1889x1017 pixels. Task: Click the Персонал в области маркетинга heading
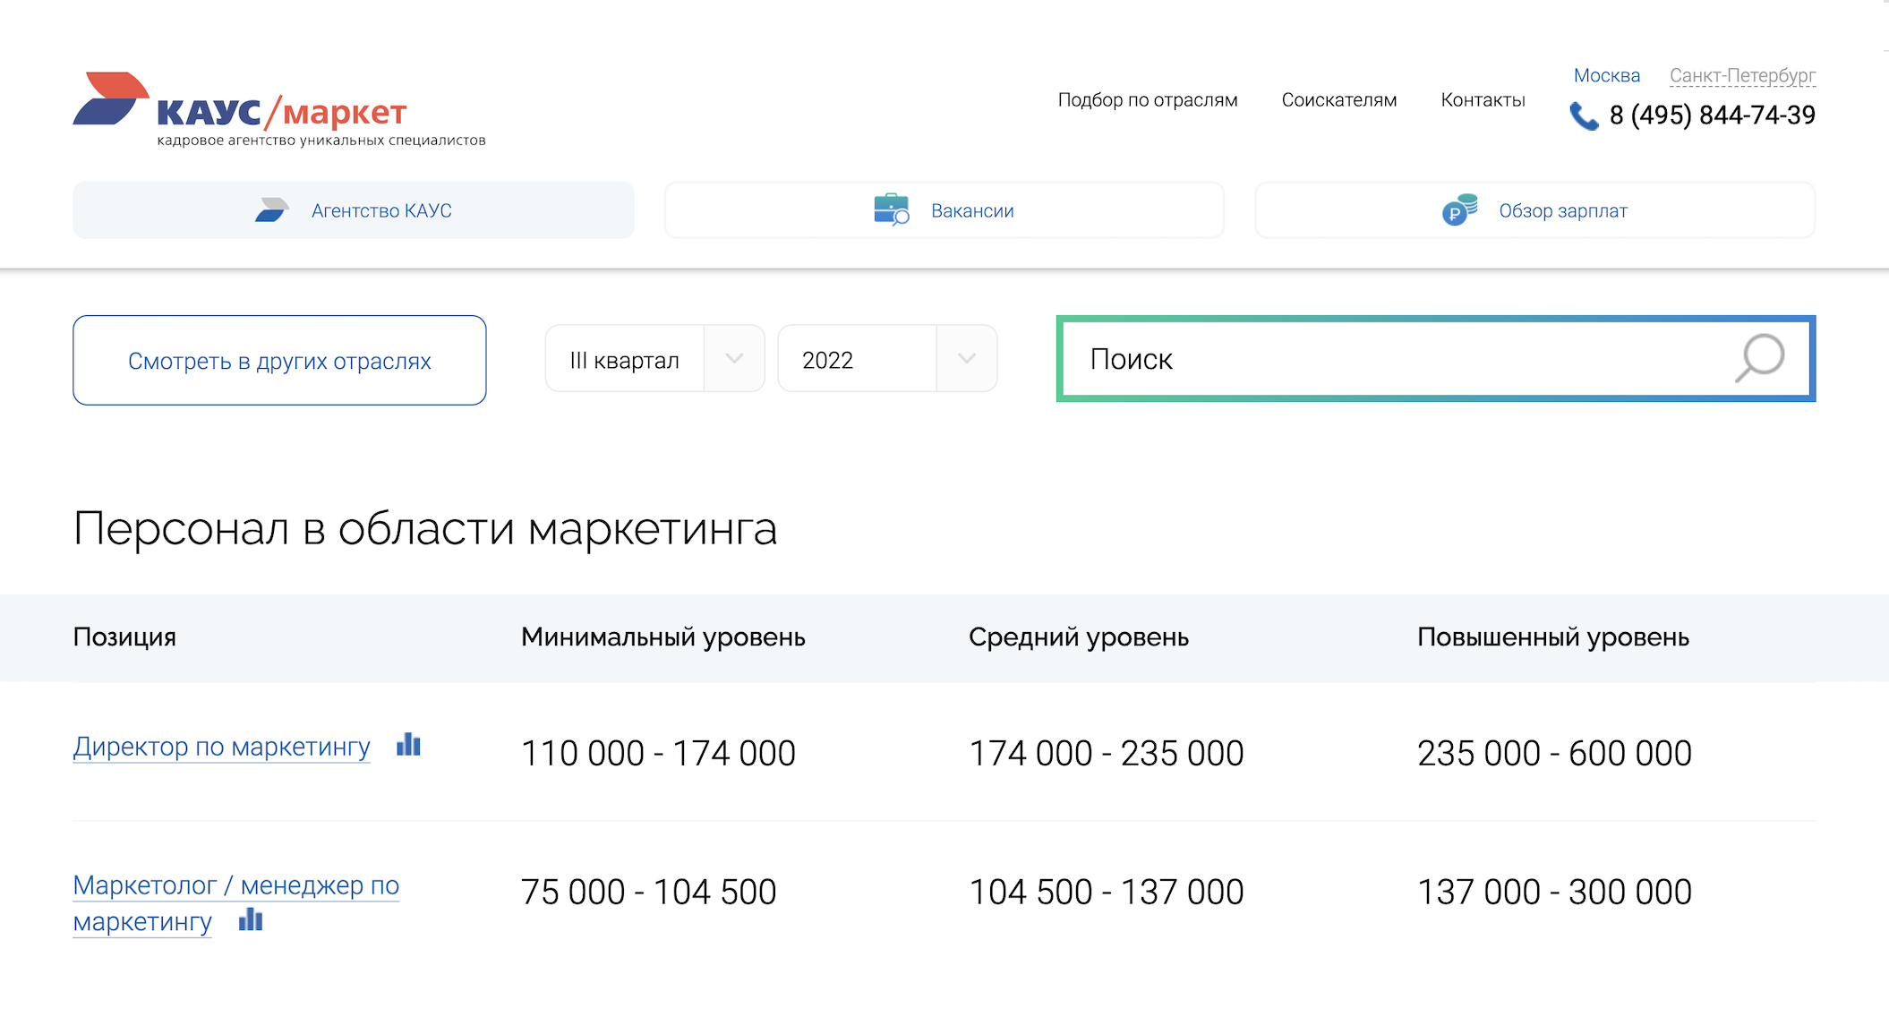425,528
